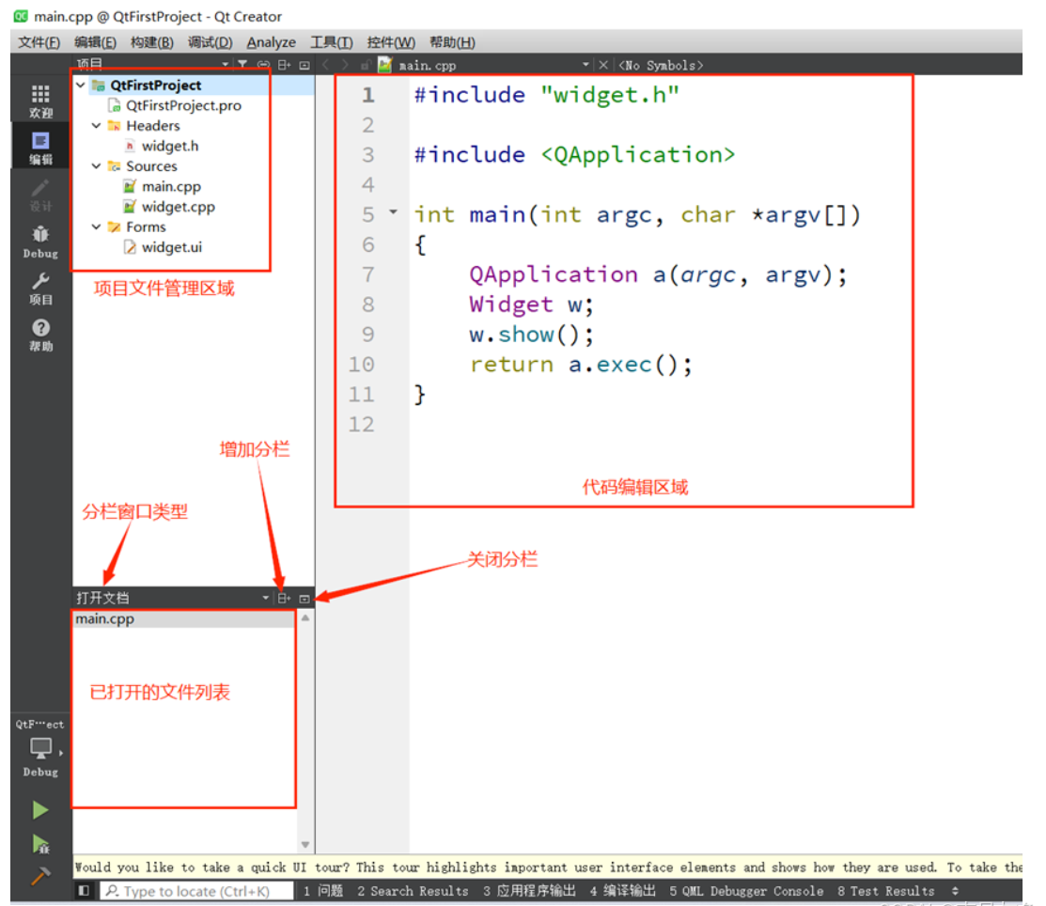
Task: Open the 工具(T) menu
Action: pos(332,42)
